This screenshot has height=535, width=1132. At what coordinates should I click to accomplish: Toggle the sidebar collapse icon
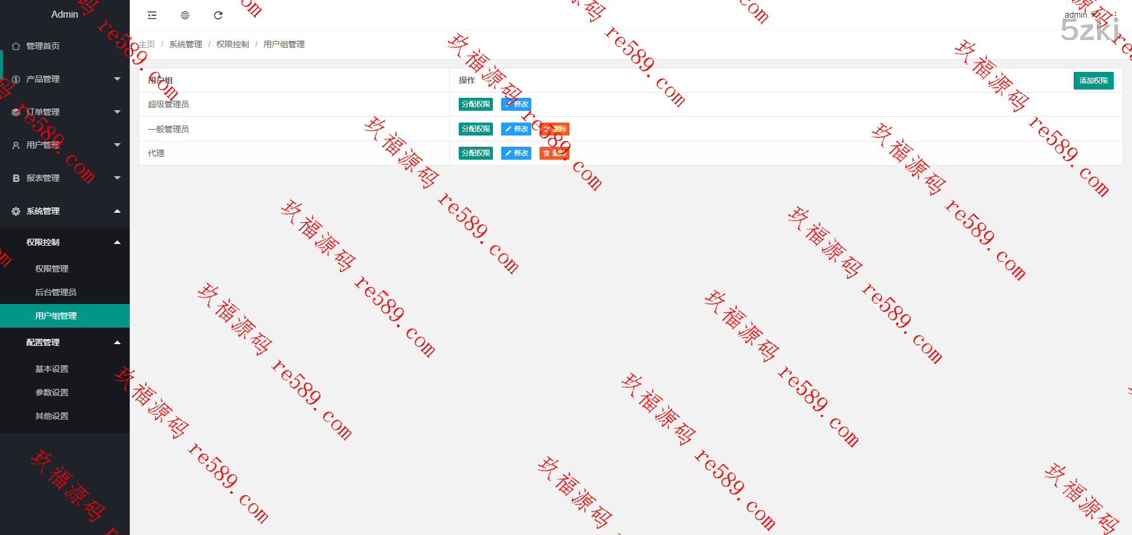pos(152,15)
